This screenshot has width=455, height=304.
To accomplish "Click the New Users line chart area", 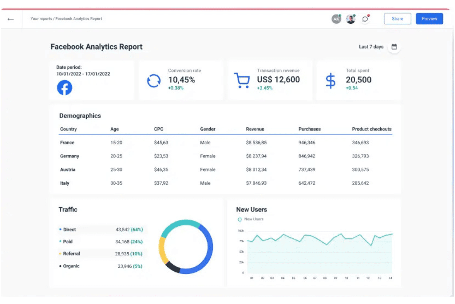I will point(320,253).
